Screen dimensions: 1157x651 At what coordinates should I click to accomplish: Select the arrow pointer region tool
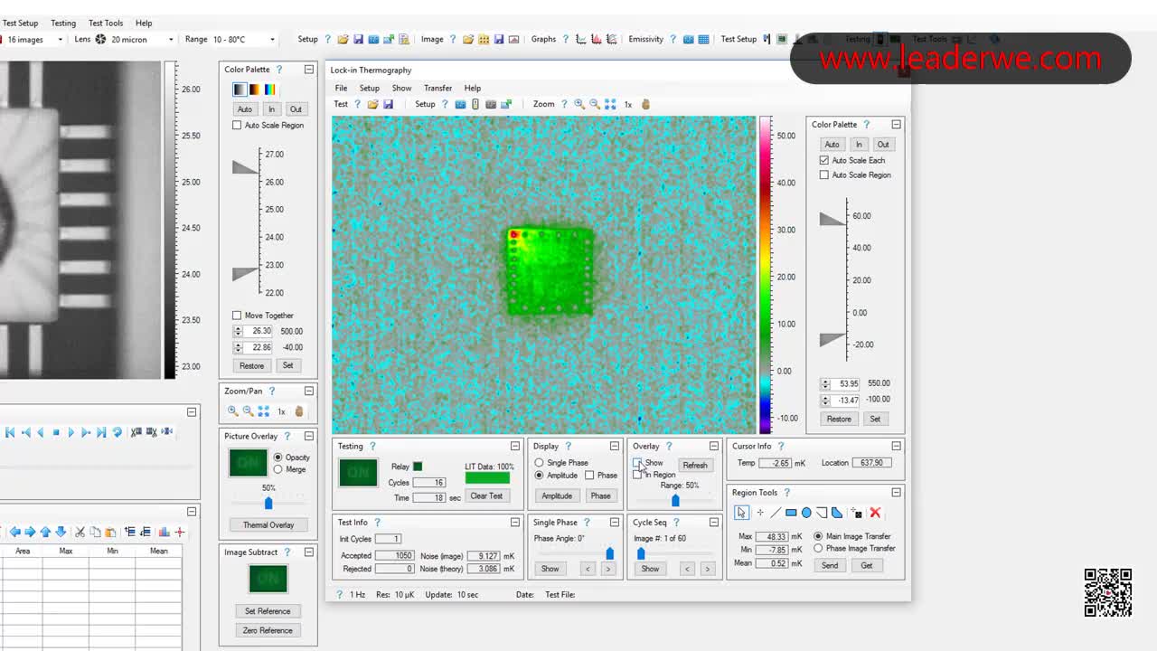coord(741,513)
